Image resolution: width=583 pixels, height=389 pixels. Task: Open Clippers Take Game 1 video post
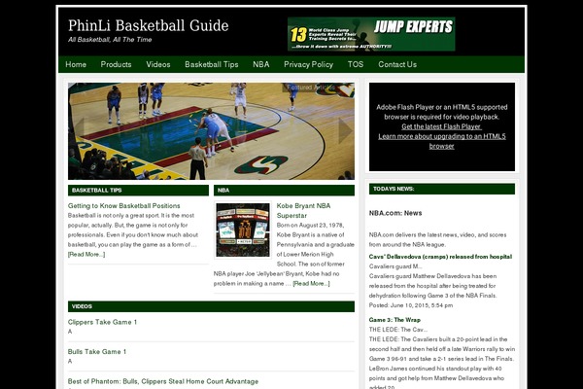click(102, 322)
